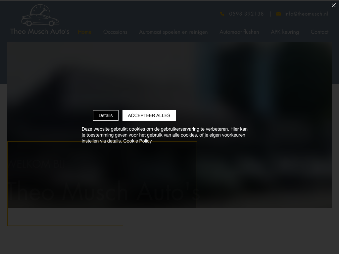This screenshot has width=339, height=254.
Task: Open Automaat spoelen en reinigen page
Action: (173, 32)
